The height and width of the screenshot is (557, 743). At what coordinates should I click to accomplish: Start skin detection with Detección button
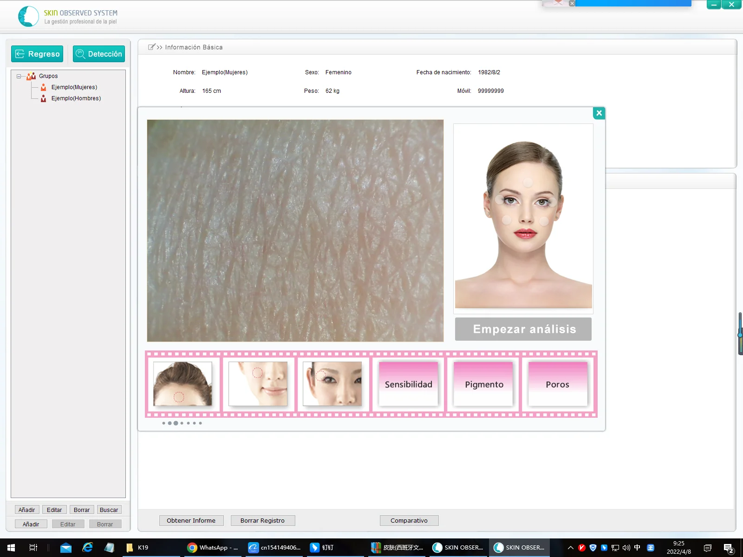tap(99, 54)
